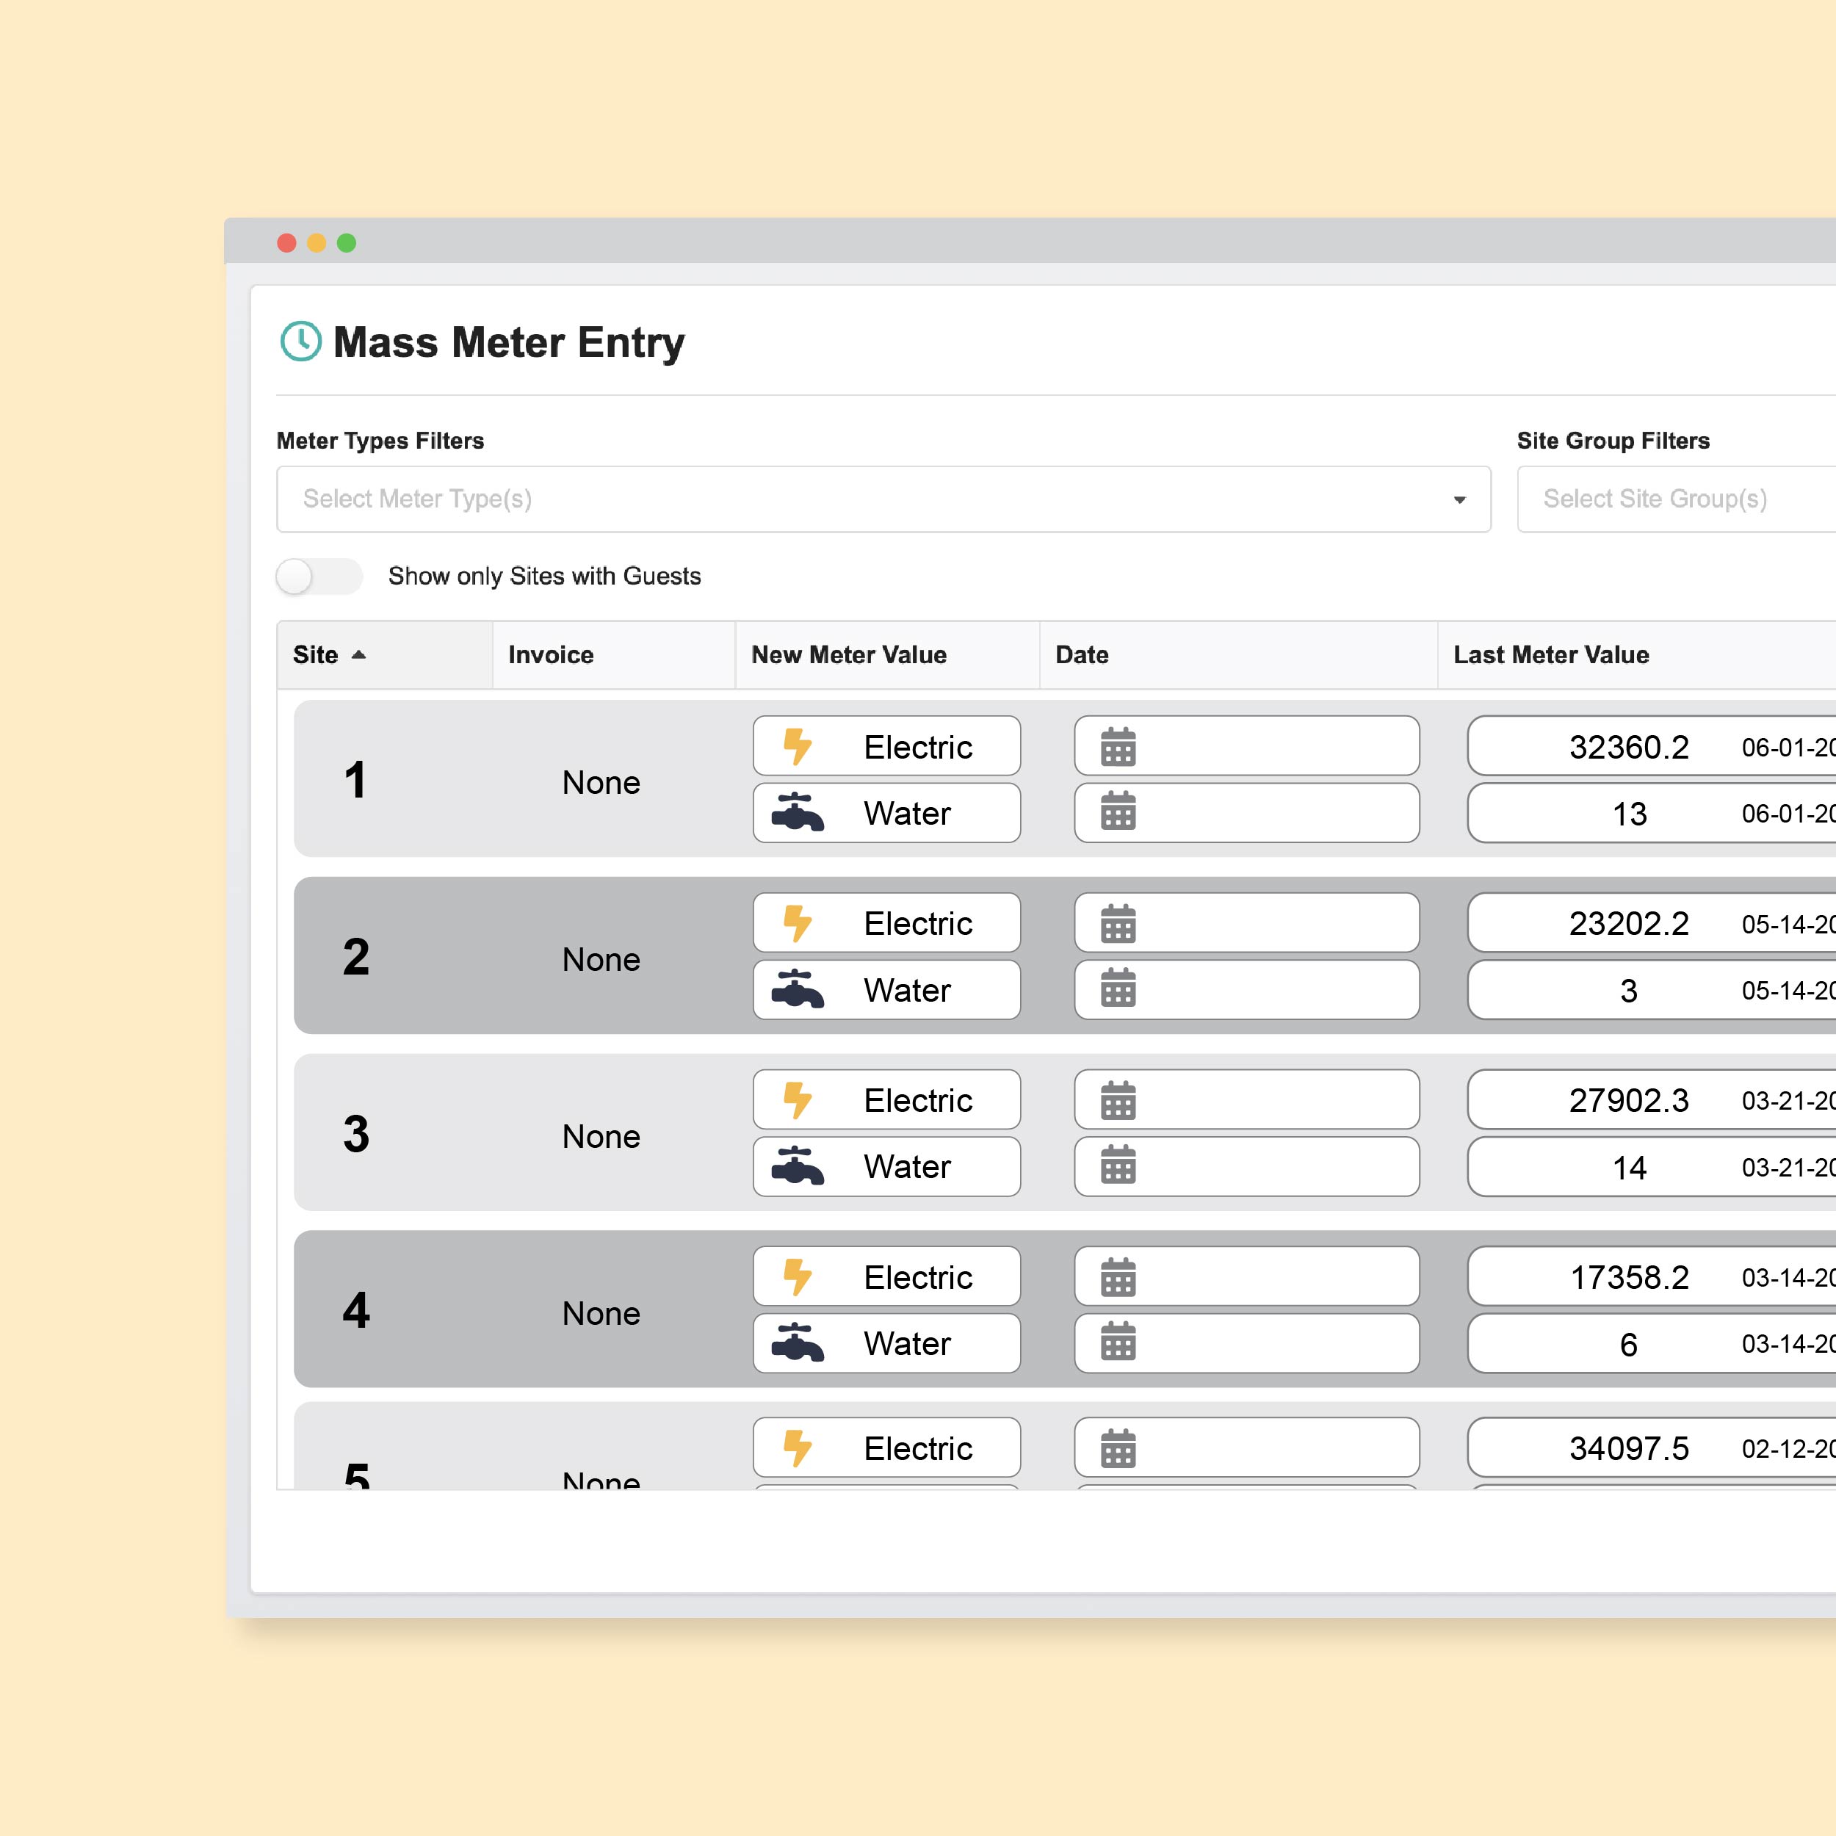Open the Select Meter Type(s) dropdown
The width and height of the screenshot is (1836, 1836).
click(856, 499)
